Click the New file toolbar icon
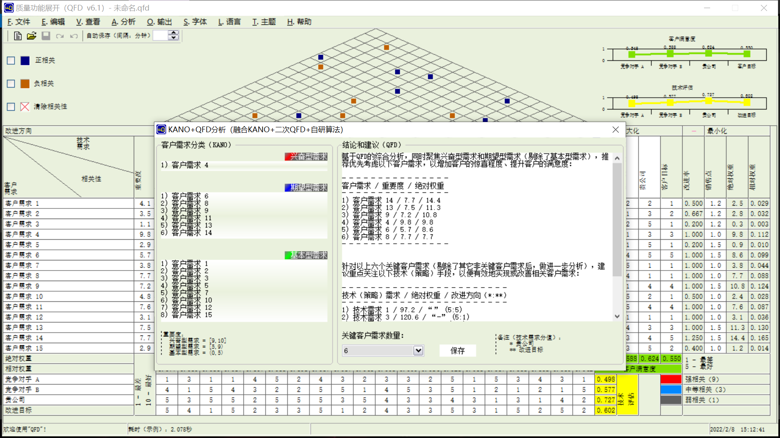This screenshot has width=780, height=438. coord(17,36)
